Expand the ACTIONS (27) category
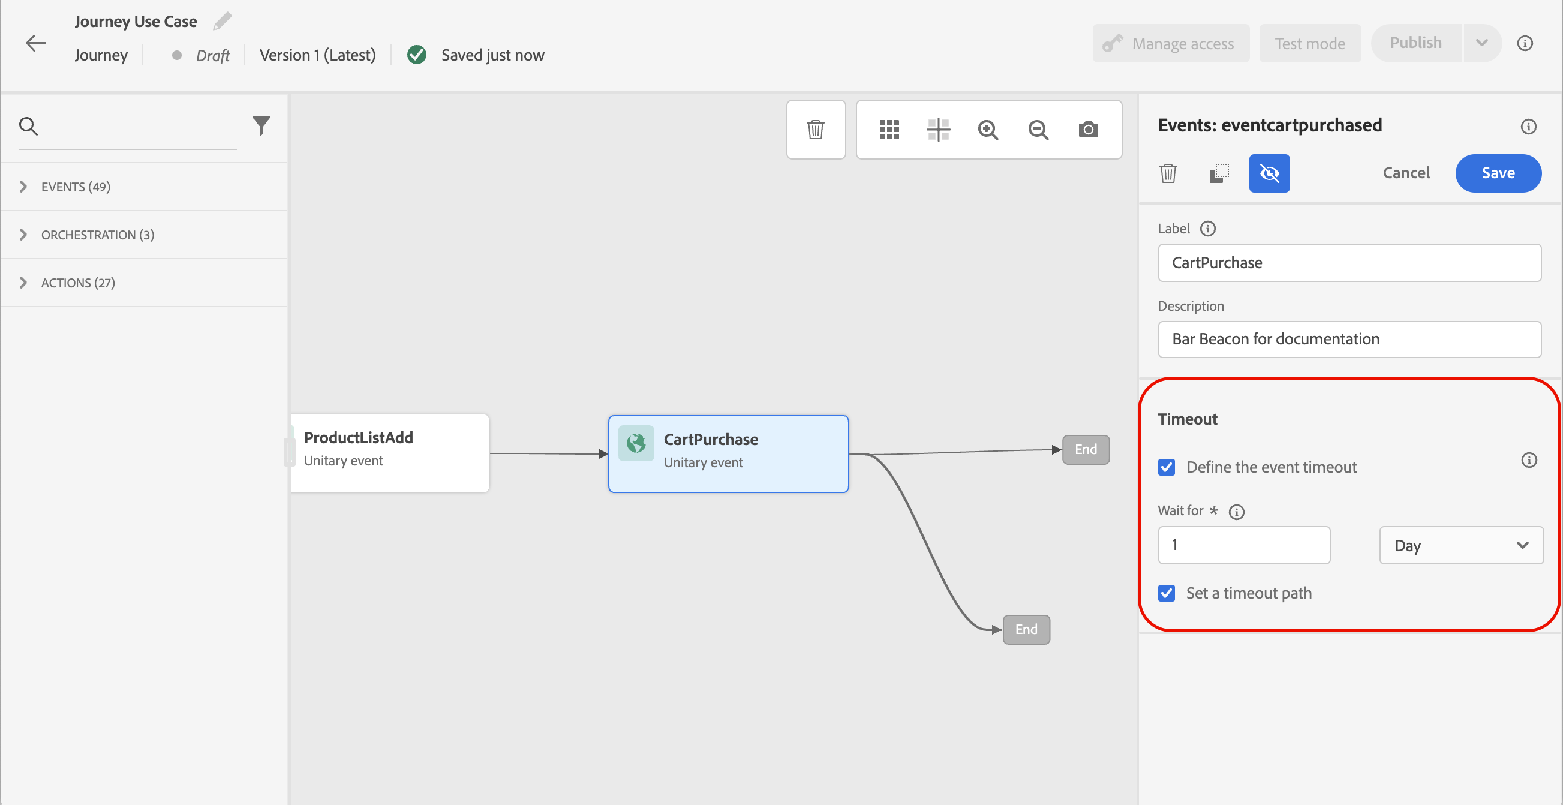Screen dimensions: 1563x805 [77, 283]
